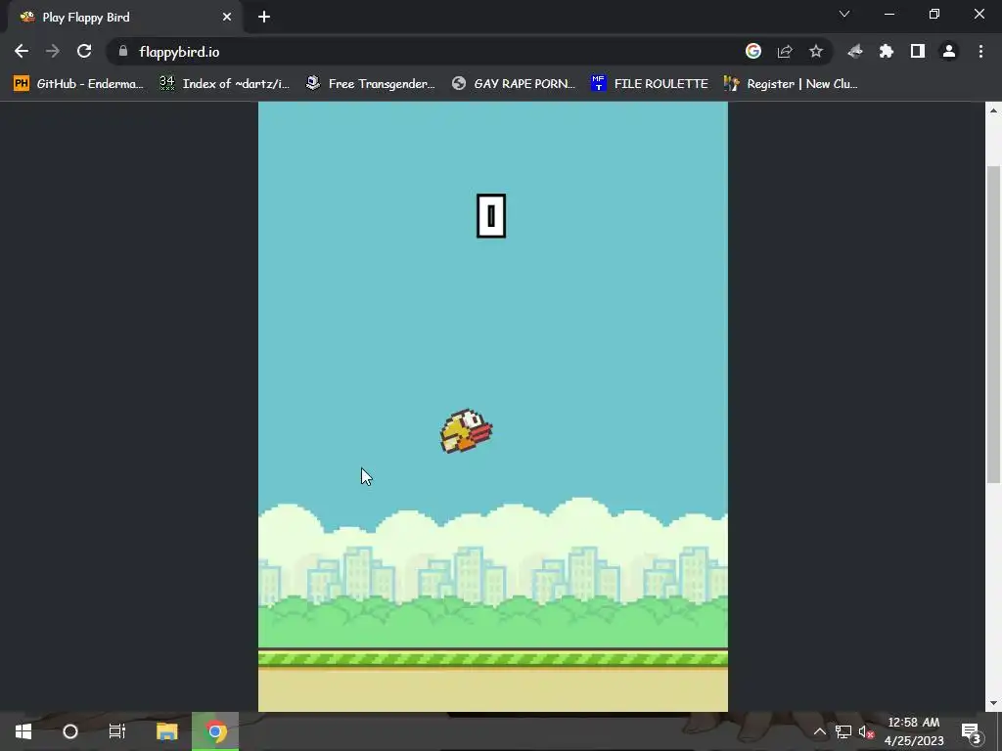Open Cortana search circle in taskbar
The image size is (1002, 751).
pyautogui.click(x=70, y=731)
